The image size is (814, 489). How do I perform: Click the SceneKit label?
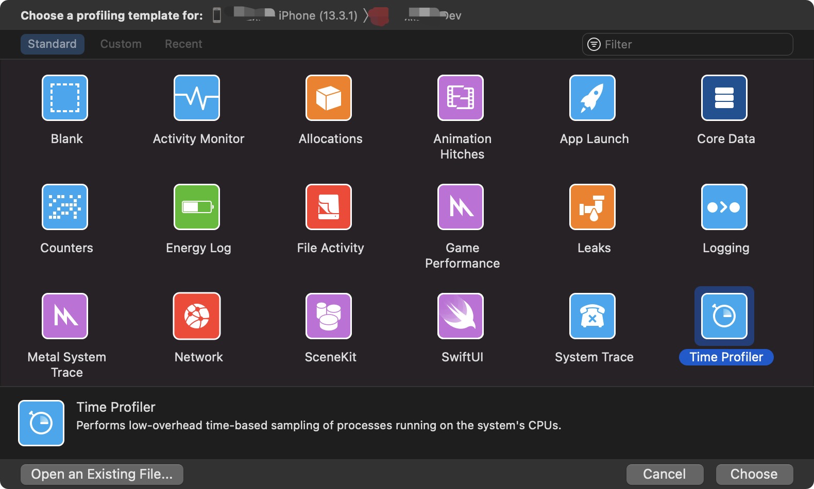pos(331,357)
